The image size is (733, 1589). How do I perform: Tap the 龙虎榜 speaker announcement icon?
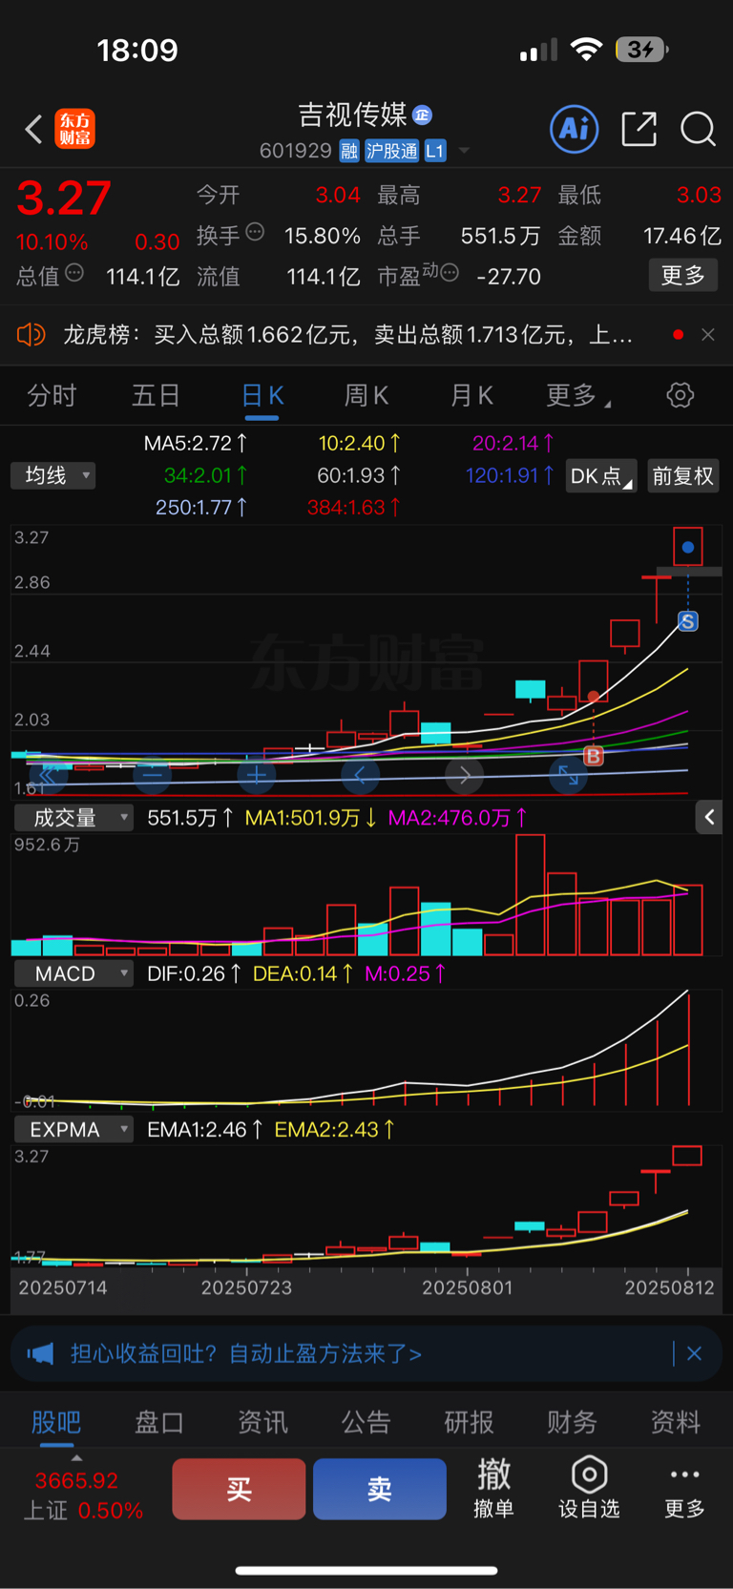point(31,335)
